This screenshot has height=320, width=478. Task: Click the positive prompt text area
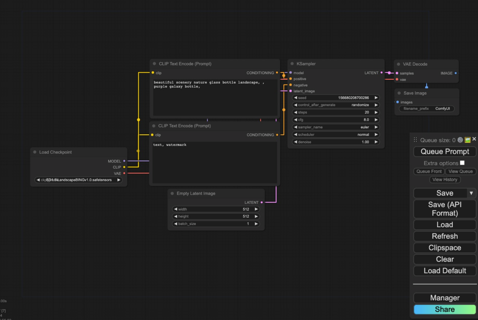pos(215,97)
